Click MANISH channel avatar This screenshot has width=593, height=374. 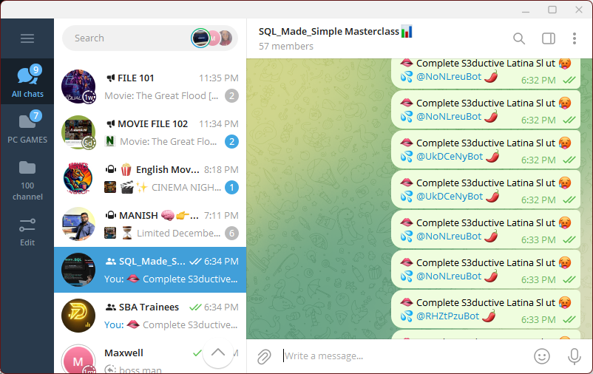[78, 224]
